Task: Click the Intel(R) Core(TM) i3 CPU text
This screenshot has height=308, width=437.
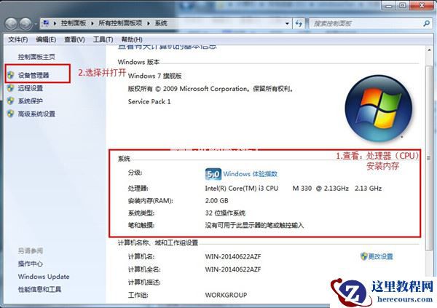Action: coord(242,188)
